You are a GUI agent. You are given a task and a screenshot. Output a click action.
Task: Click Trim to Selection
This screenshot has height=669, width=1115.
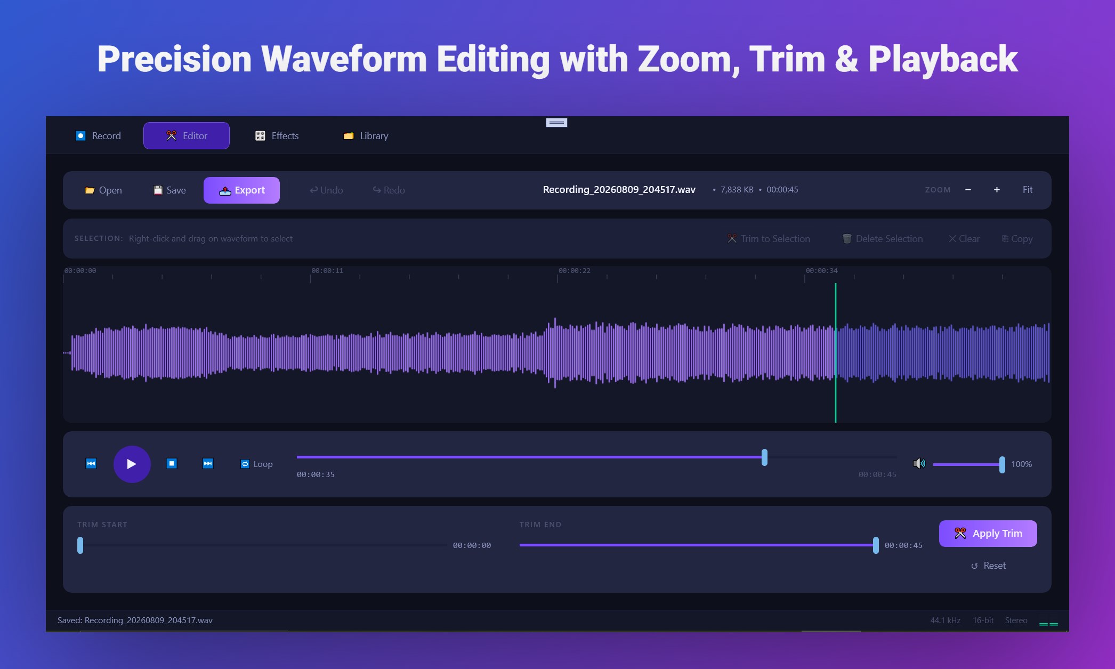[x=769, y=239]
